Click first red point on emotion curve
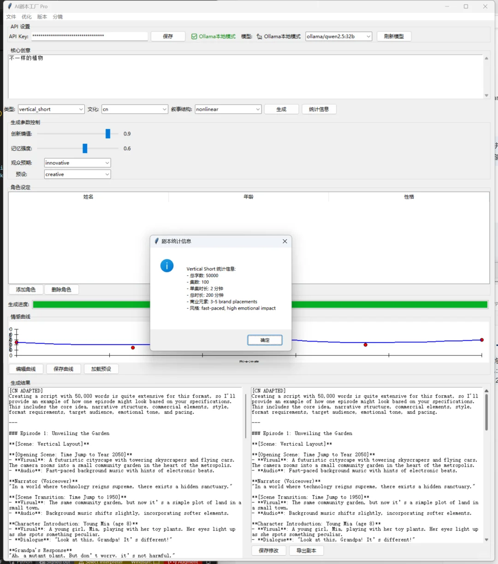Viewport: 498px width, 564px height. point(17,342)
